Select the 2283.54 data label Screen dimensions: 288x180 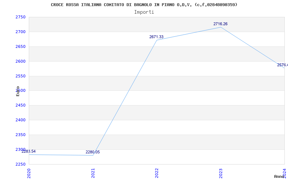click(28, 151)
